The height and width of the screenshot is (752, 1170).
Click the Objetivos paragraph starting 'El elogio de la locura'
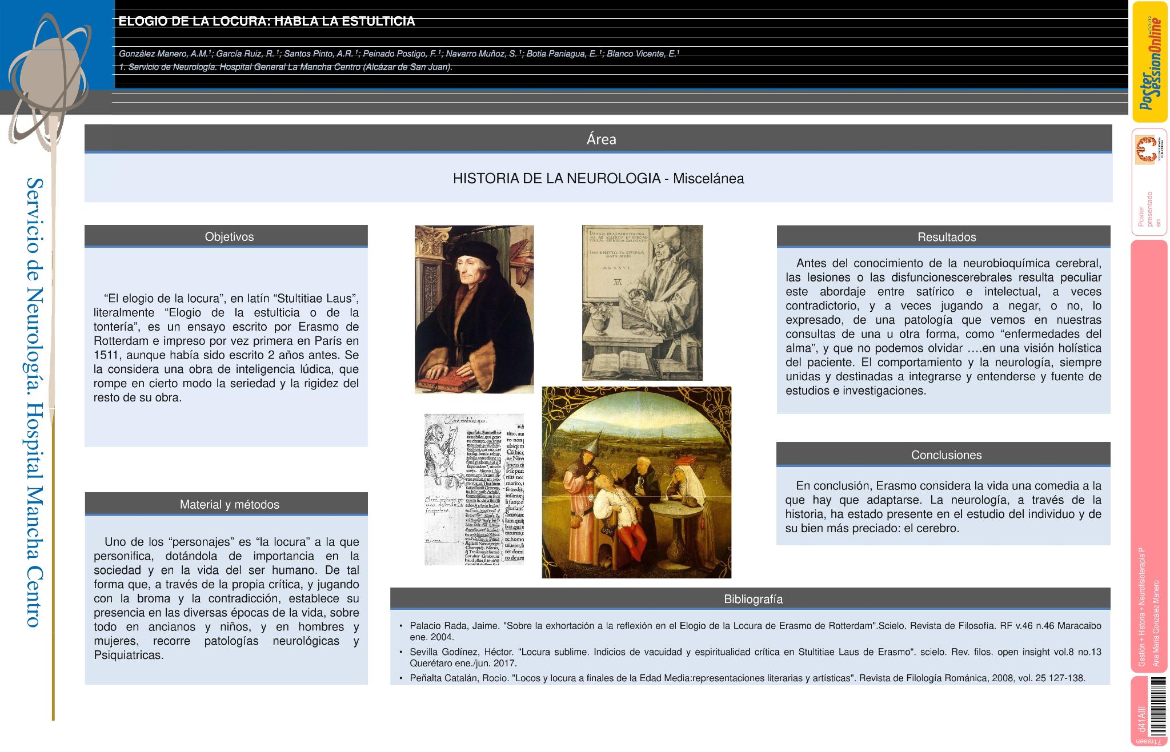[x=226, y=348]
